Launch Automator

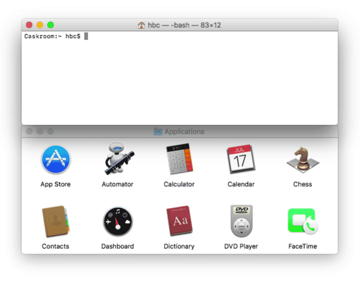pyautogui.click(x=117, y=159)
